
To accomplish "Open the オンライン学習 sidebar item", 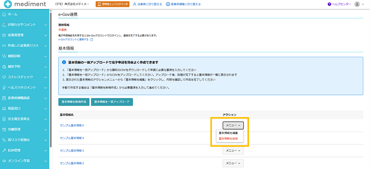I will (x=25, y=161).
